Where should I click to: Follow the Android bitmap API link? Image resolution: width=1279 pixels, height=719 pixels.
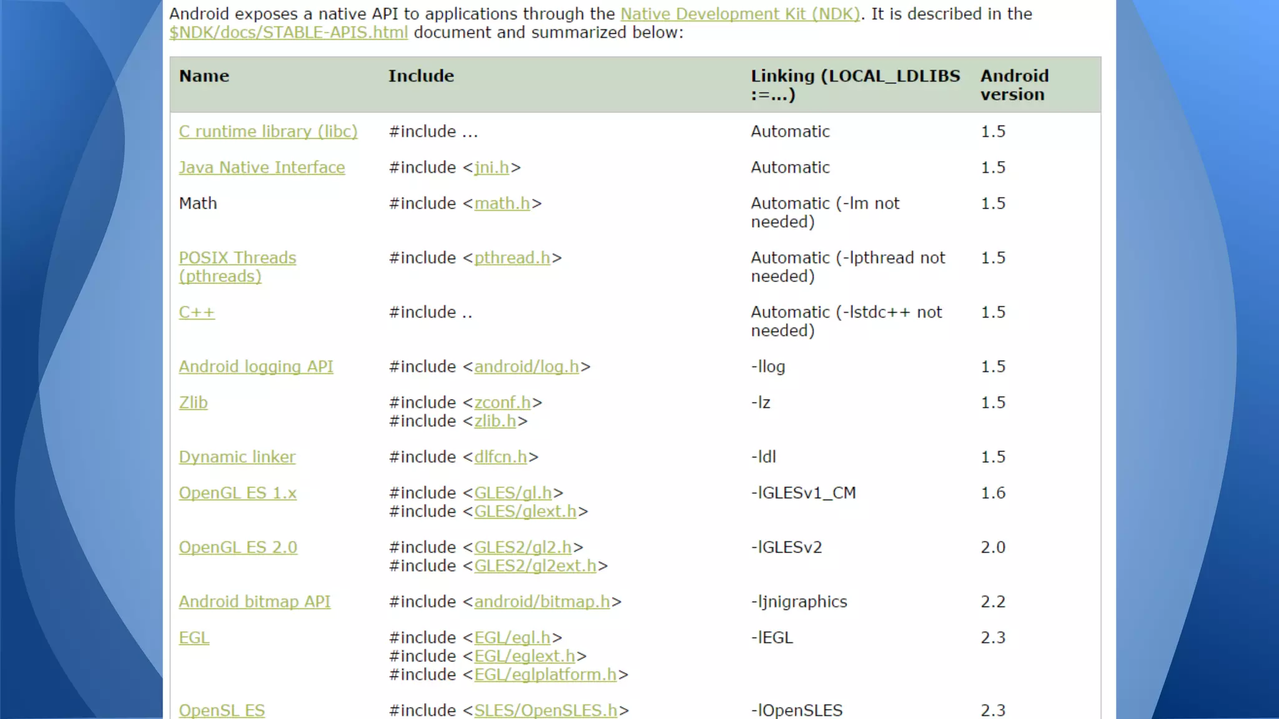[255, 602]
